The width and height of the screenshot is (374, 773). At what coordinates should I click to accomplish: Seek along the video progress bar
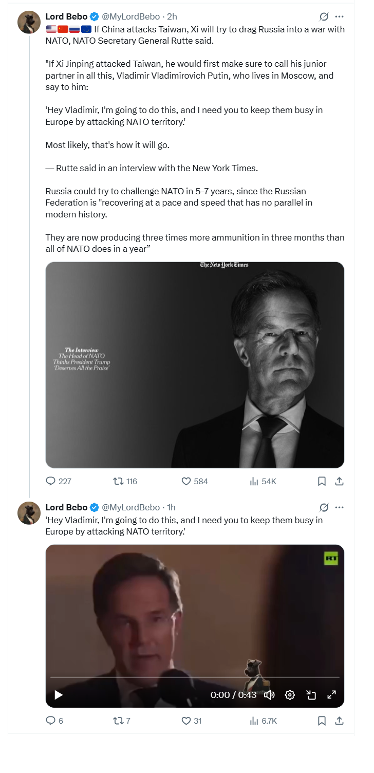195,677
